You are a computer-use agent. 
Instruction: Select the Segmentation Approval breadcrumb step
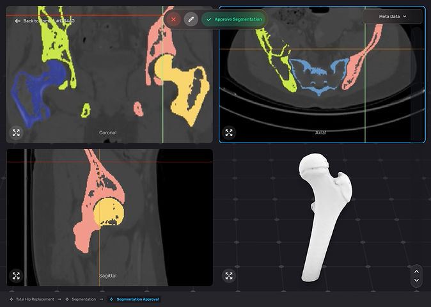coord(137,299)
